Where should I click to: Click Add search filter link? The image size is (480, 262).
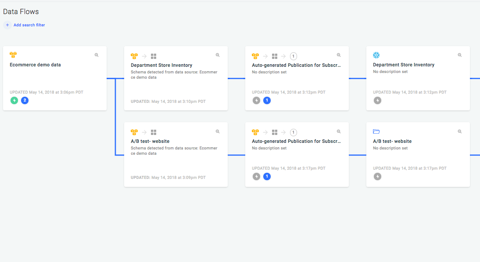(x=29, y=25)
